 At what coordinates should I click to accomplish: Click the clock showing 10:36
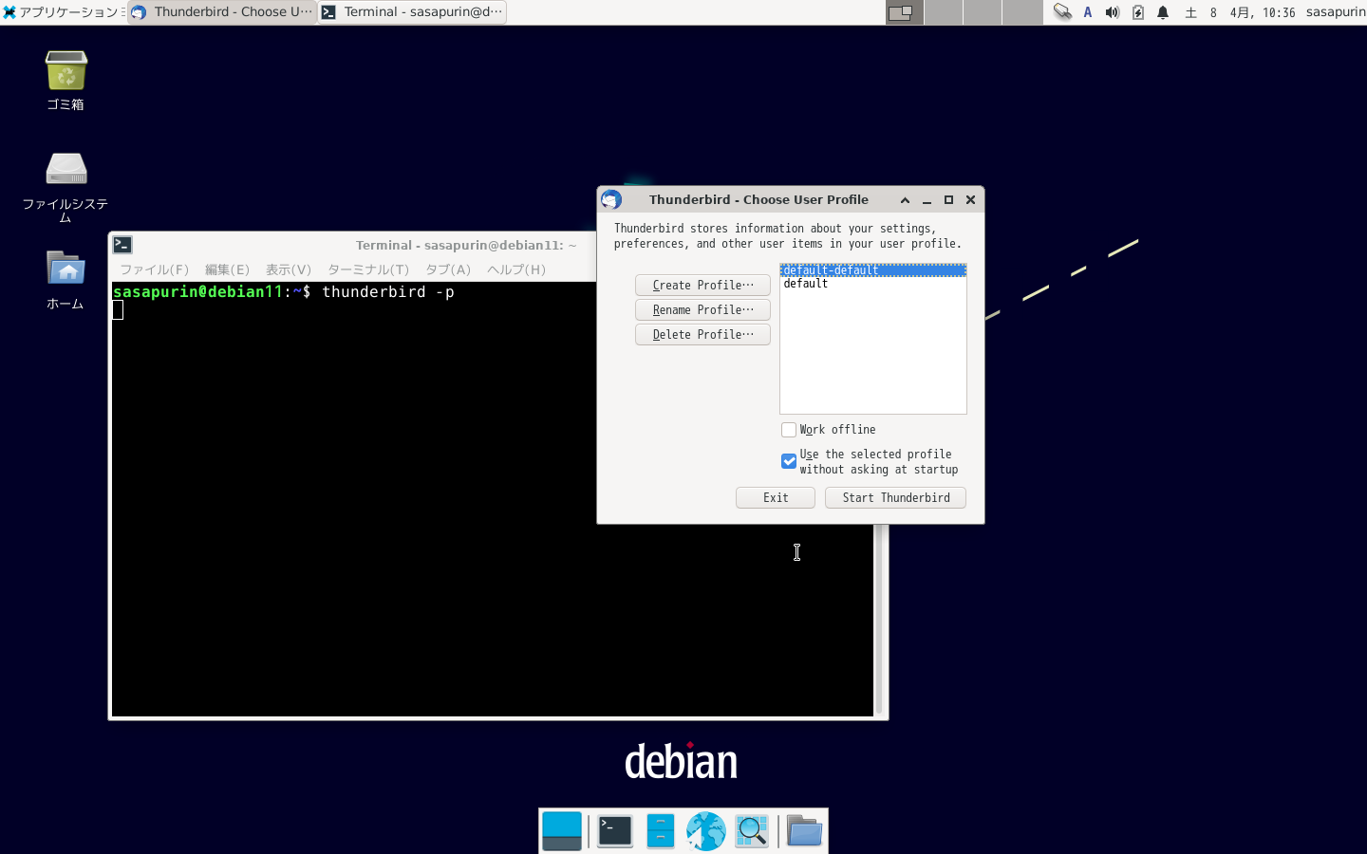[x=1240, y=12]
